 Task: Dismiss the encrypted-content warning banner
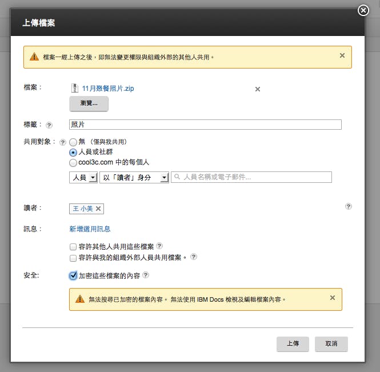(333, 298)
